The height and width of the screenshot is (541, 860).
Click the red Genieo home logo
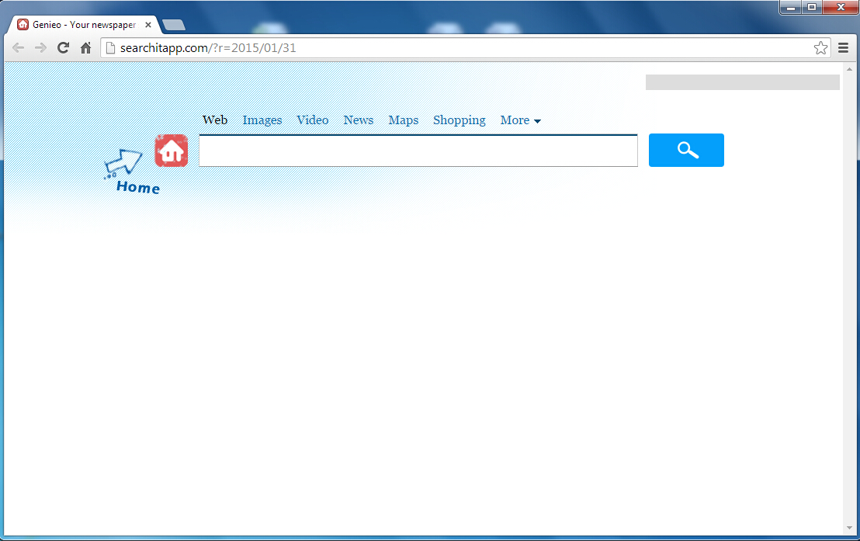pyautogui.click(x=171, y=151)
